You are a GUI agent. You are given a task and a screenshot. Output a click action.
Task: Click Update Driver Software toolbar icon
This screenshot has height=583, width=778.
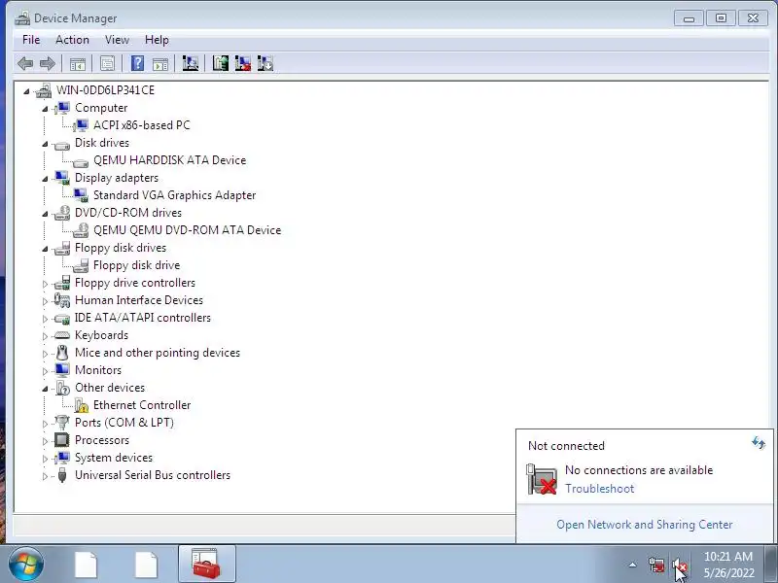221,63
